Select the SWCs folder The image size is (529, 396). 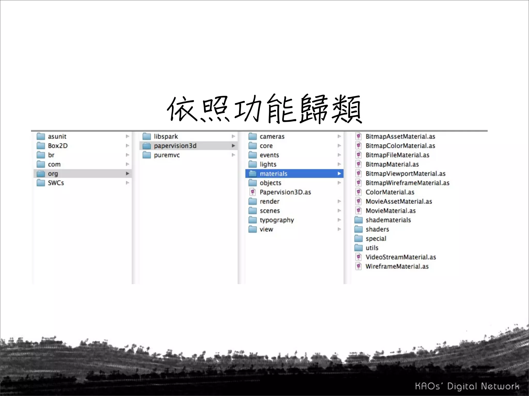click(x=56, y=183)
